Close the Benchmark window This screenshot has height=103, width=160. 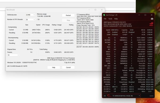coord(102,10)
